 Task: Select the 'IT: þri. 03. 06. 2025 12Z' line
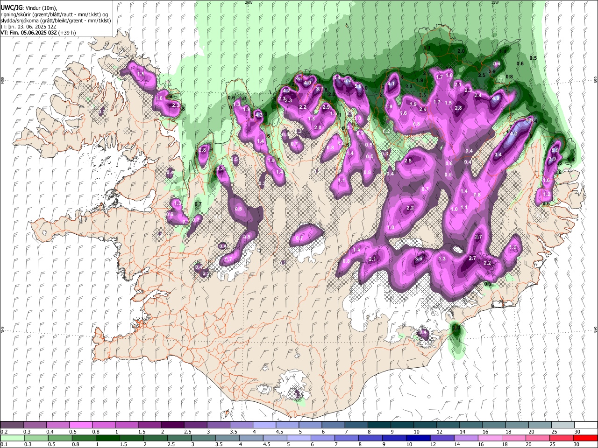(28, 27)
